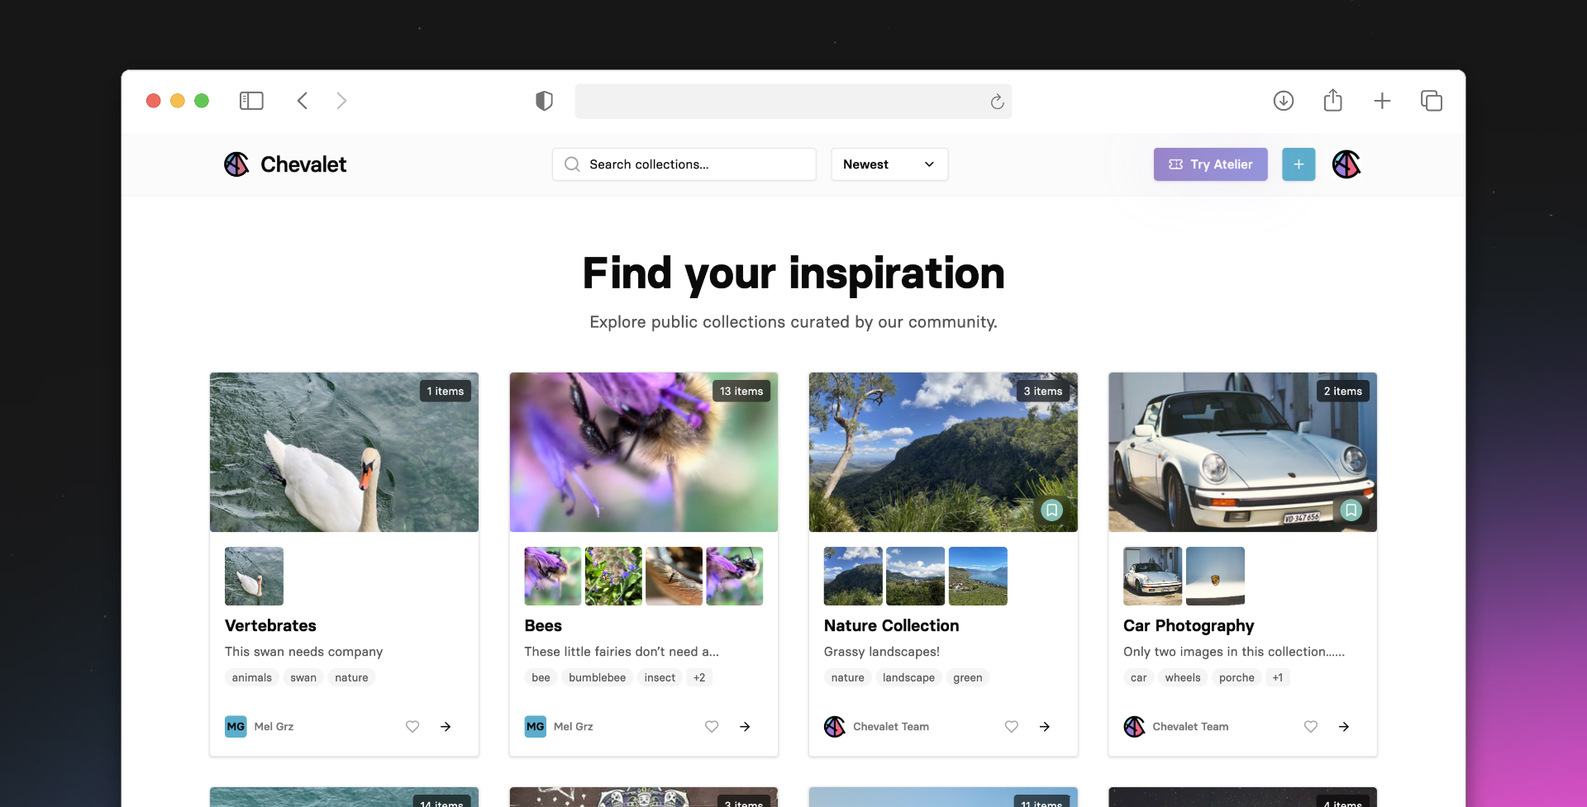Open the Newest sort dropdown
Image resolution: width=1587 pixels, height=807 pixels.
coord(889,164)
